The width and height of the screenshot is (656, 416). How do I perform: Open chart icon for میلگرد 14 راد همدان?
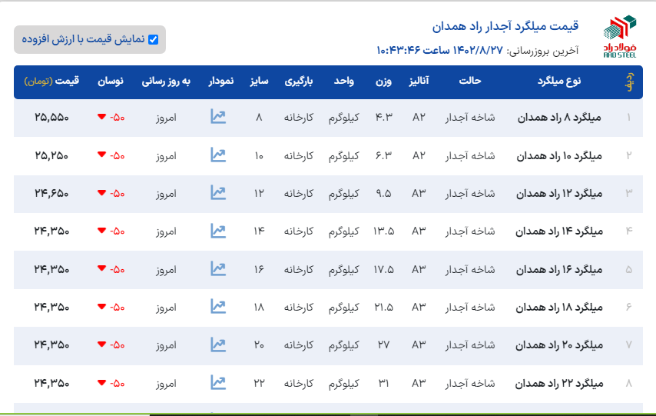click(218, 231)
